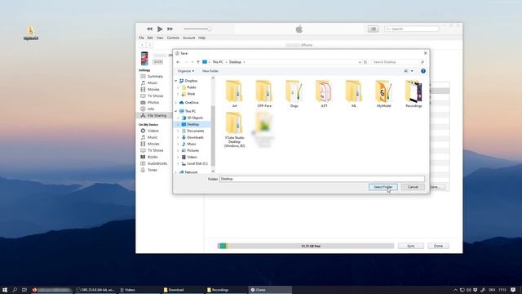This screenshot has height=294, width=522.
Task: Open the Edit menu in iTunes
Action: (150, 38)
